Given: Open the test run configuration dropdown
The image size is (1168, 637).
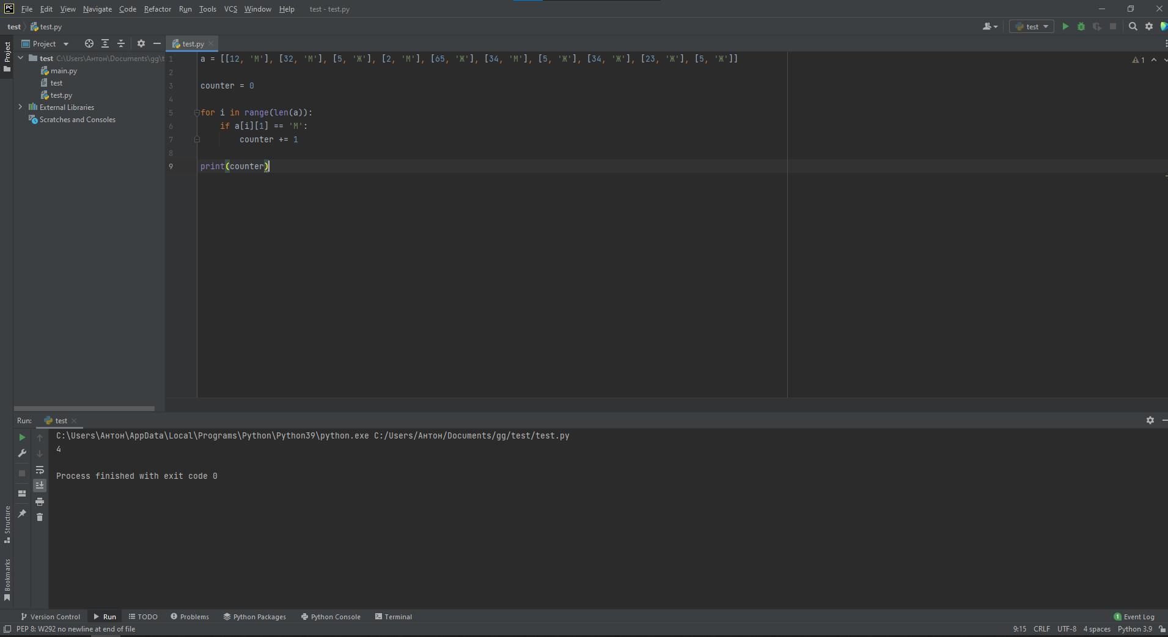Looking at the screenshot, I should [1032, 27].
